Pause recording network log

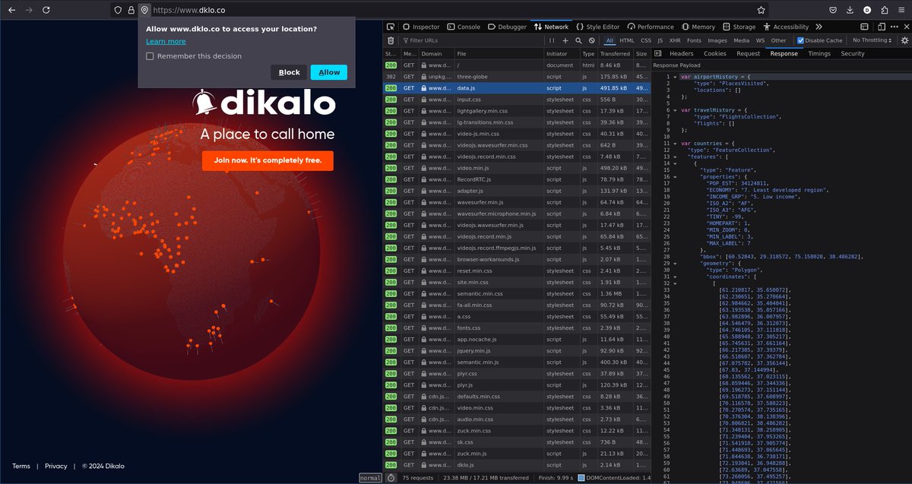pyautogui.click(x=553, y=40)
